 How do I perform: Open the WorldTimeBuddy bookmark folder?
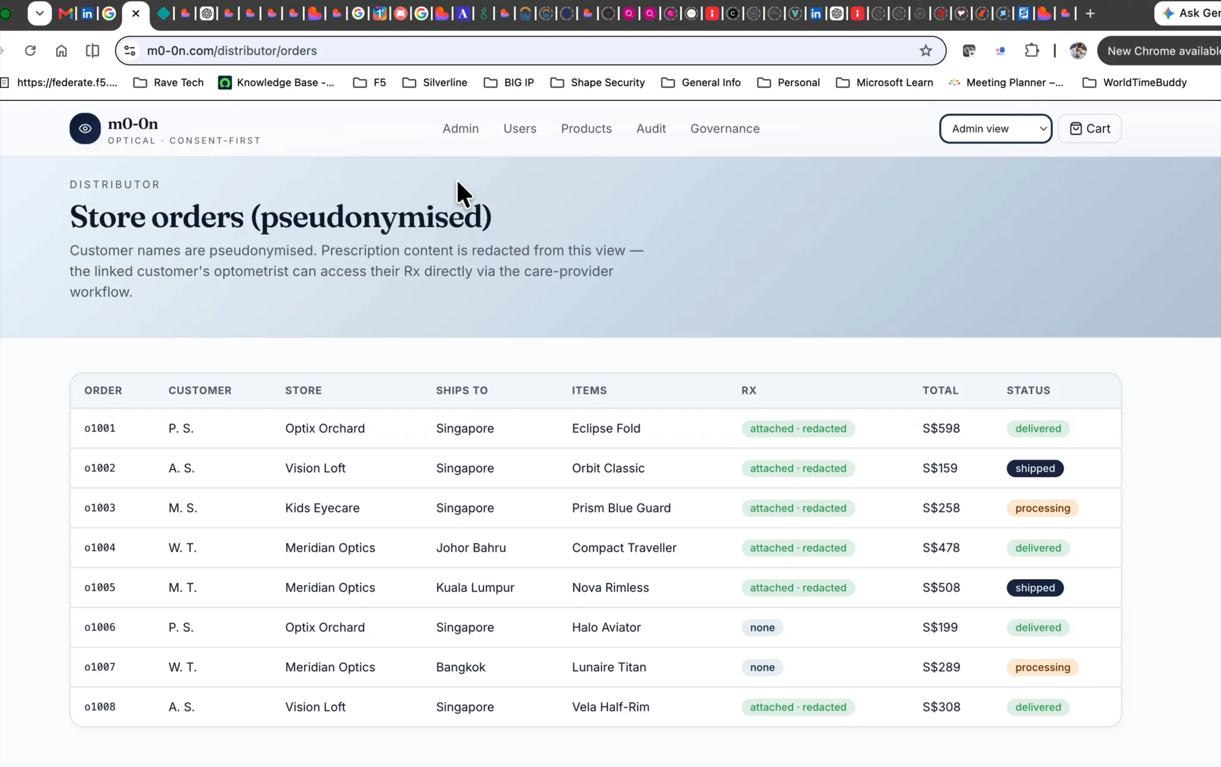click(1135, 82)
